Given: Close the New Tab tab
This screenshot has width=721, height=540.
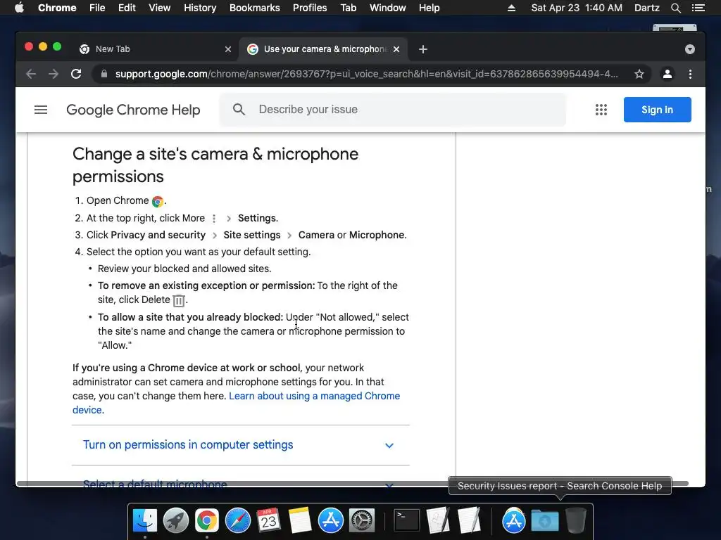Looking at the screenshot, I should [227, 49].
